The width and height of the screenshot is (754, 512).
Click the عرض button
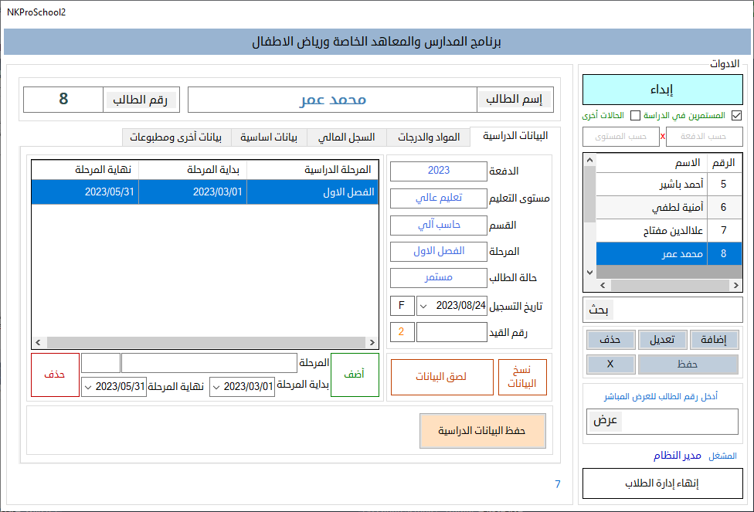click(x=606, y=421)
